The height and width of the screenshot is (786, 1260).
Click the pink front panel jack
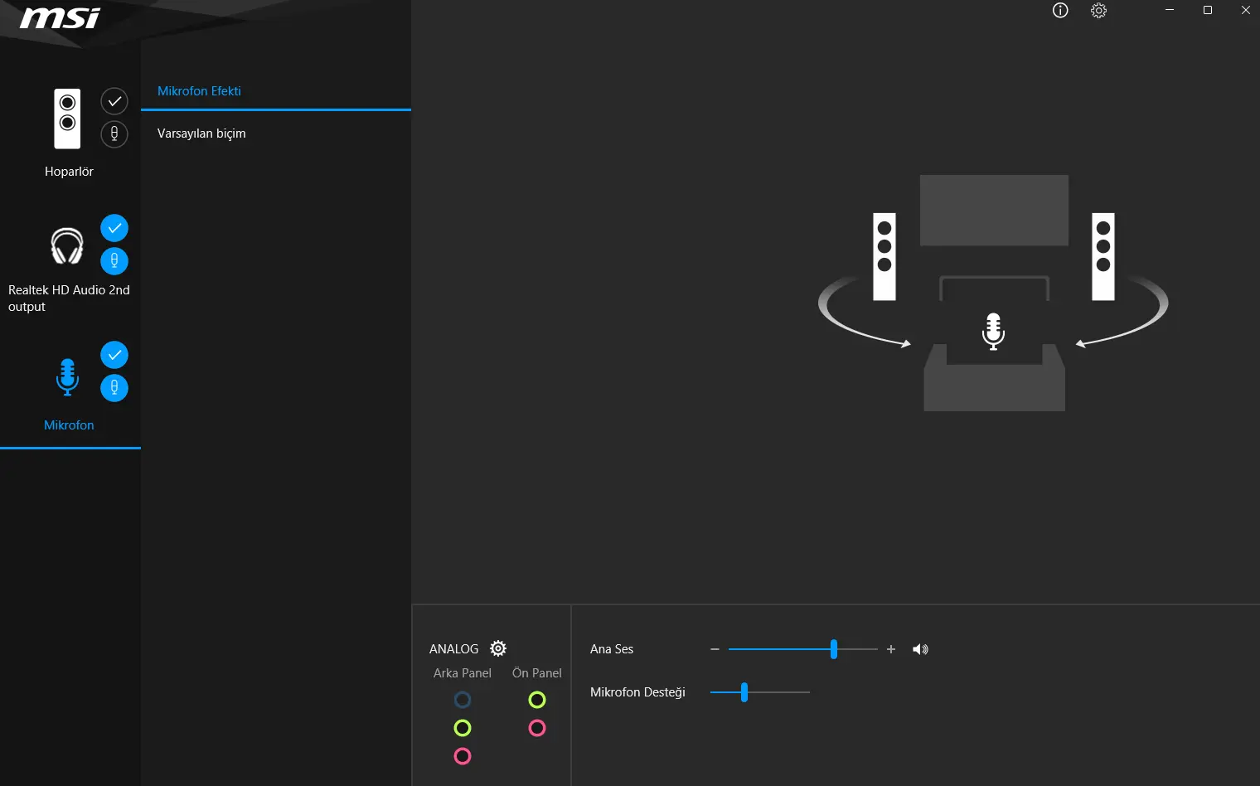[x=537, y=728]
